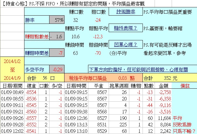Select the 建倉 column header
This screenshot has width=197, height=134.
(x=32, y=86)
